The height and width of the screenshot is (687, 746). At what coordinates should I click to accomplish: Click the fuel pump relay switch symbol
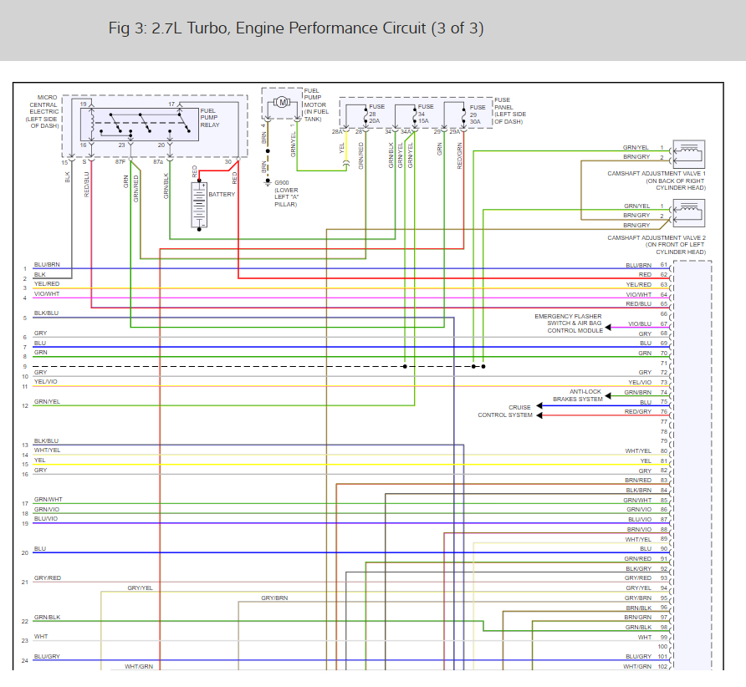coord(140,125)
